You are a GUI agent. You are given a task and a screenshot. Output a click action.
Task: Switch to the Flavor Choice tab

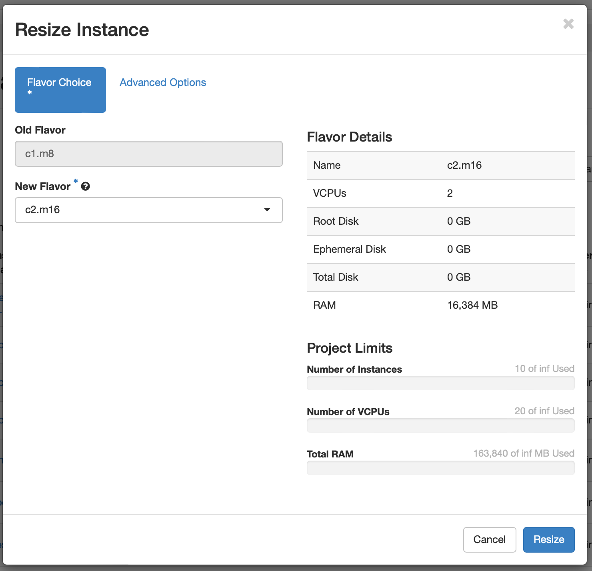click(x=60, y=90)
